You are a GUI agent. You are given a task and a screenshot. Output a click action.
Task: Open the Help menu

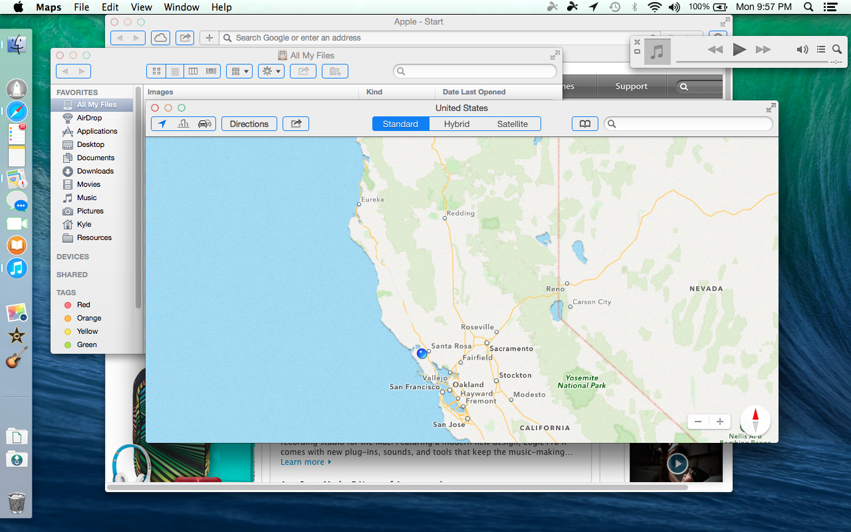pos(221,7)
